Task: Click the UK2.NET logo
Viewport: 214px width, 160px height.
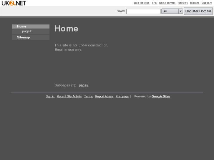Action: point(14,3)
